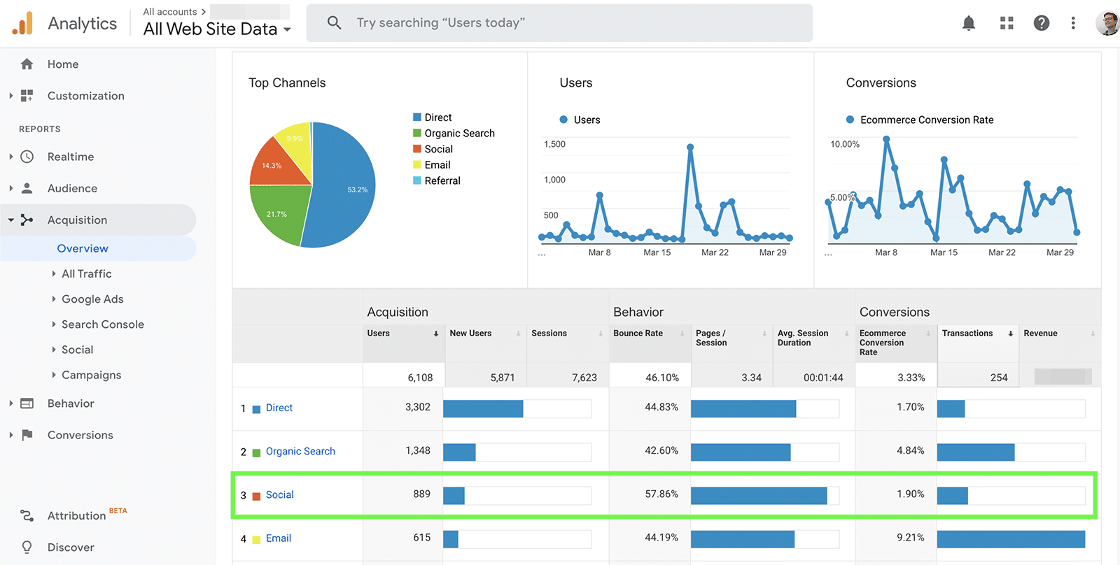1120x565 pixels.
Task: Collapse the Acquisition section
Action: point(11,220)
